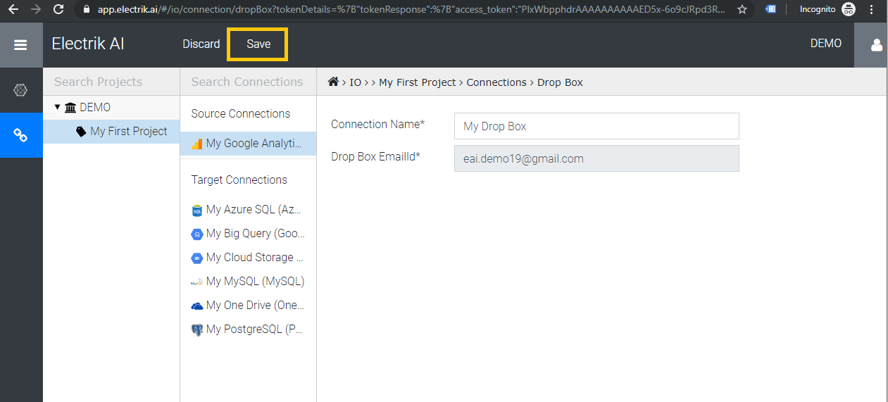Click the home icon in breadcrumb
Viewport: 888px width, 402px height.
coord(334,82)
